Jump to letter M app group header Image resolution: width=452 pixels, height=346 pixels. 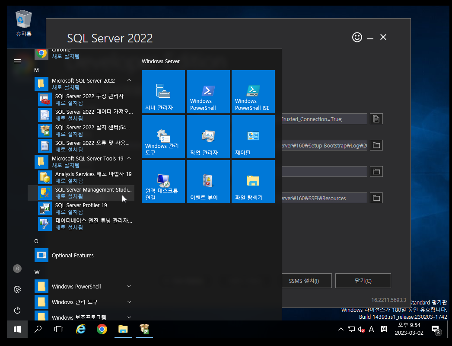(x=36, y=70)
